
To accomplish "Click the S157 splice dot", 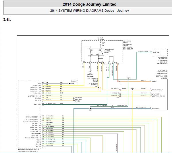I will (128, 79).
